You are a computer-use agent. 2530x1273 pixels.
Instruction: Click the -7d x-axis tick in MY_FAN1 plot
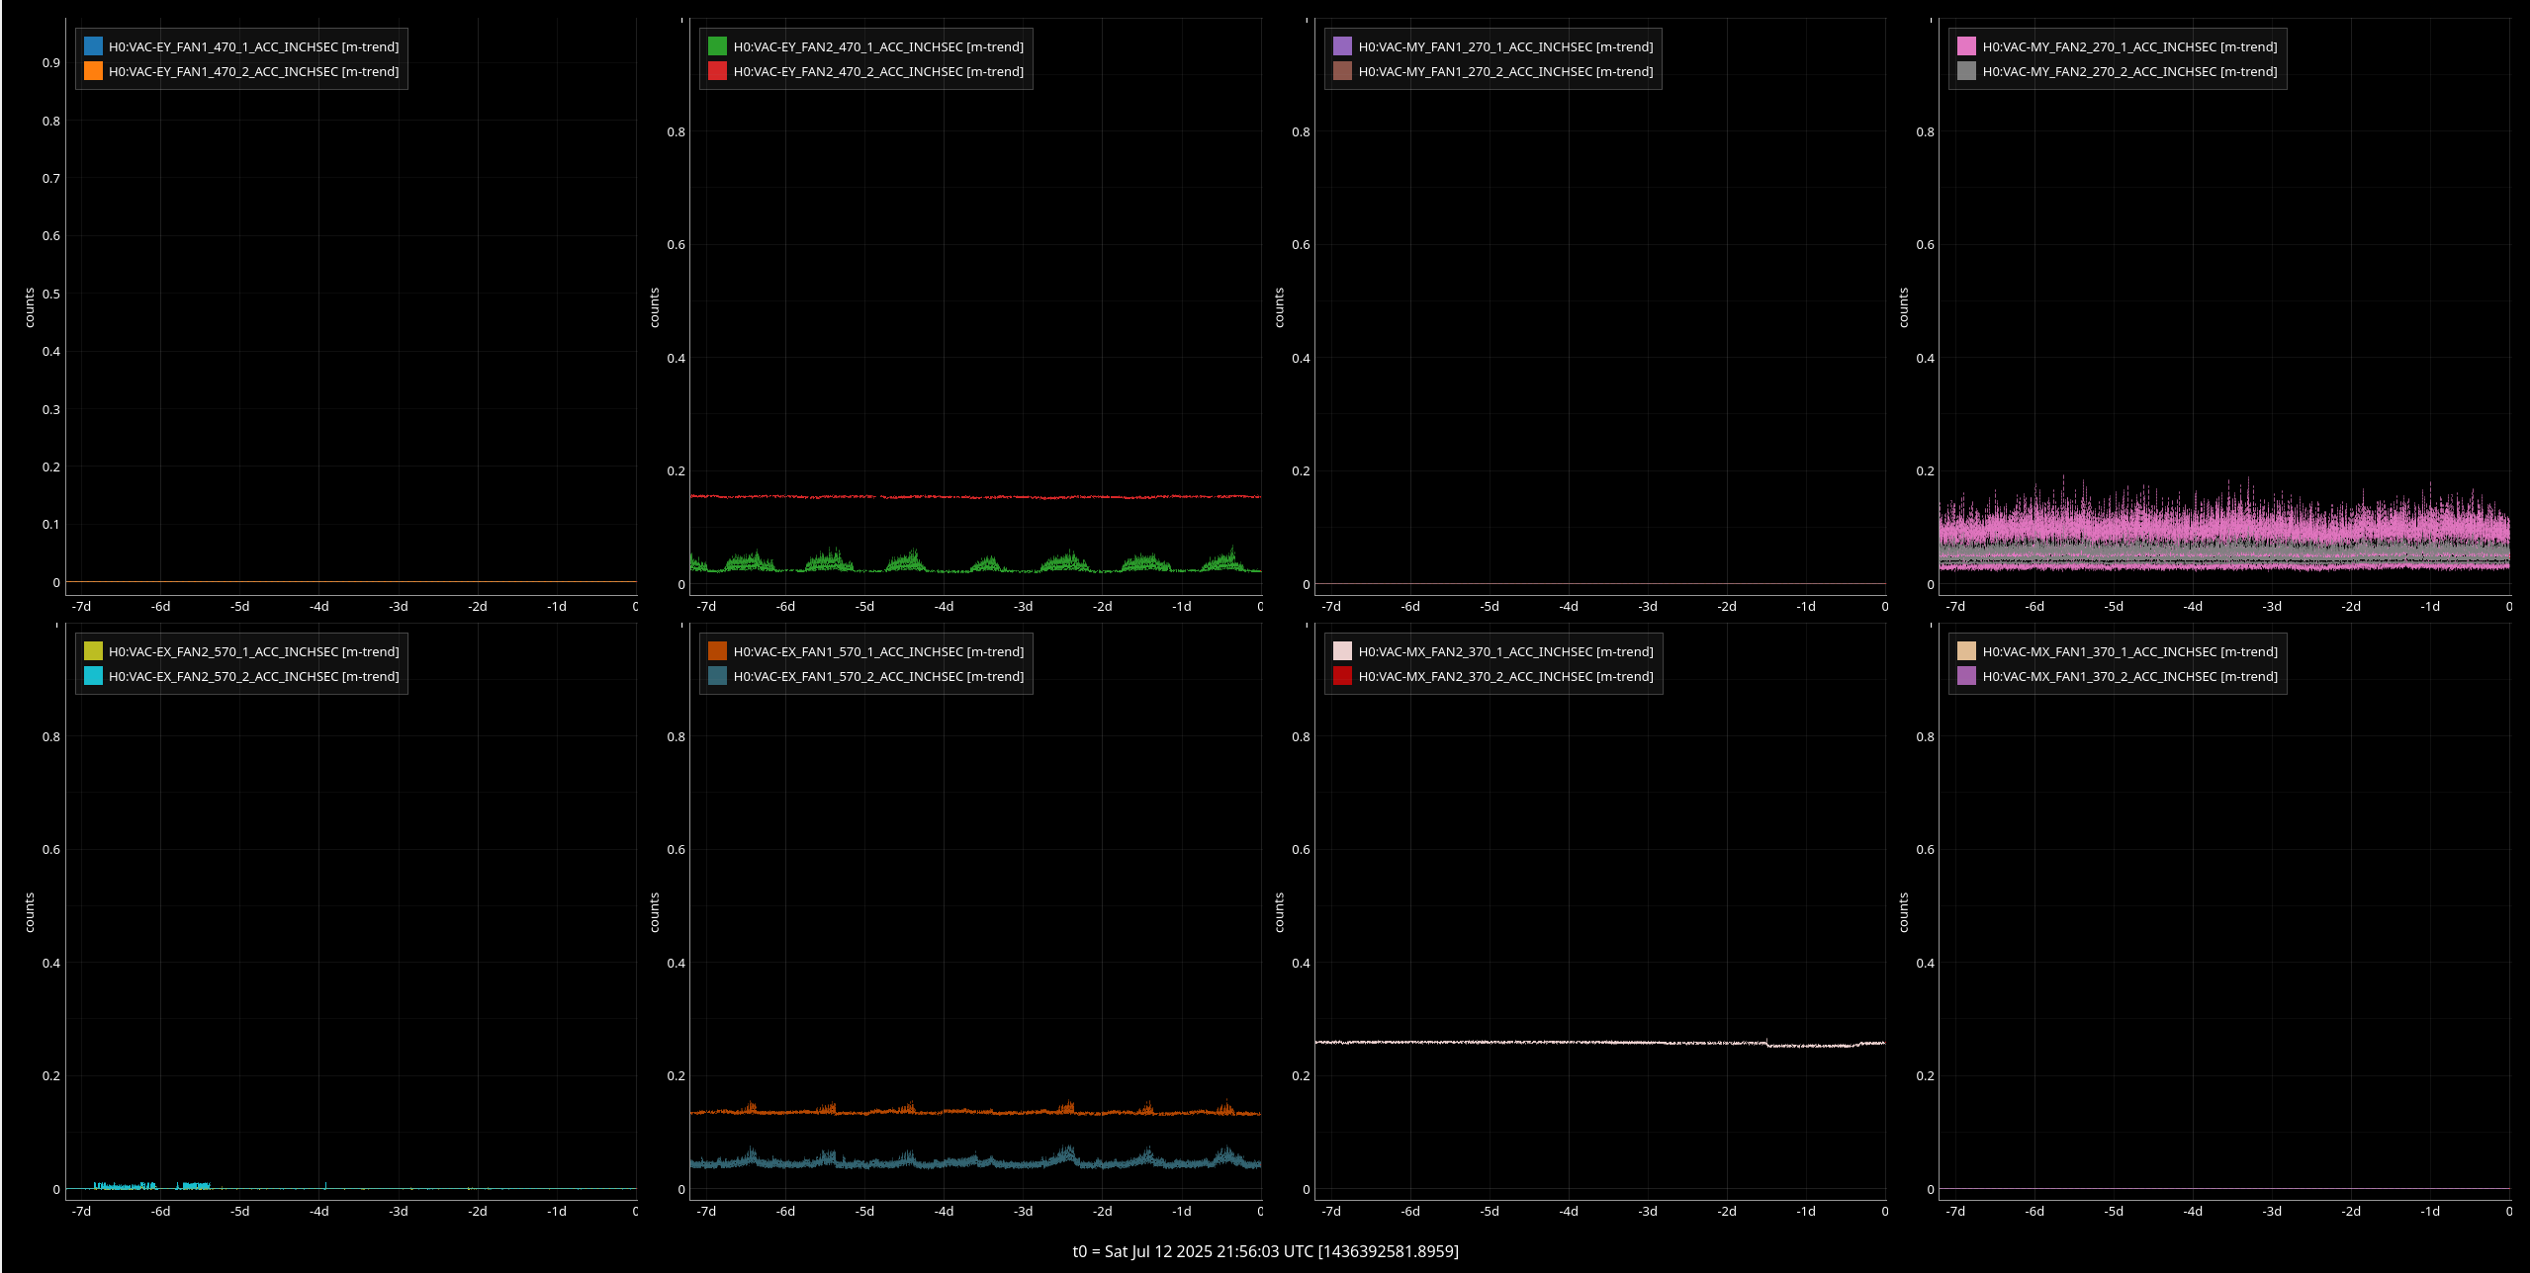coord(1331,606)
